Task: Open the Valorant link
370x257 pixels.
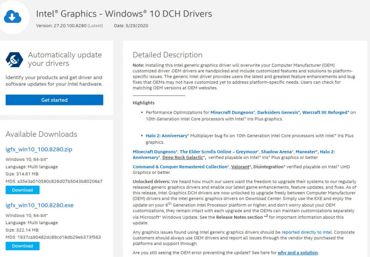Action: [x=240, y=167]
